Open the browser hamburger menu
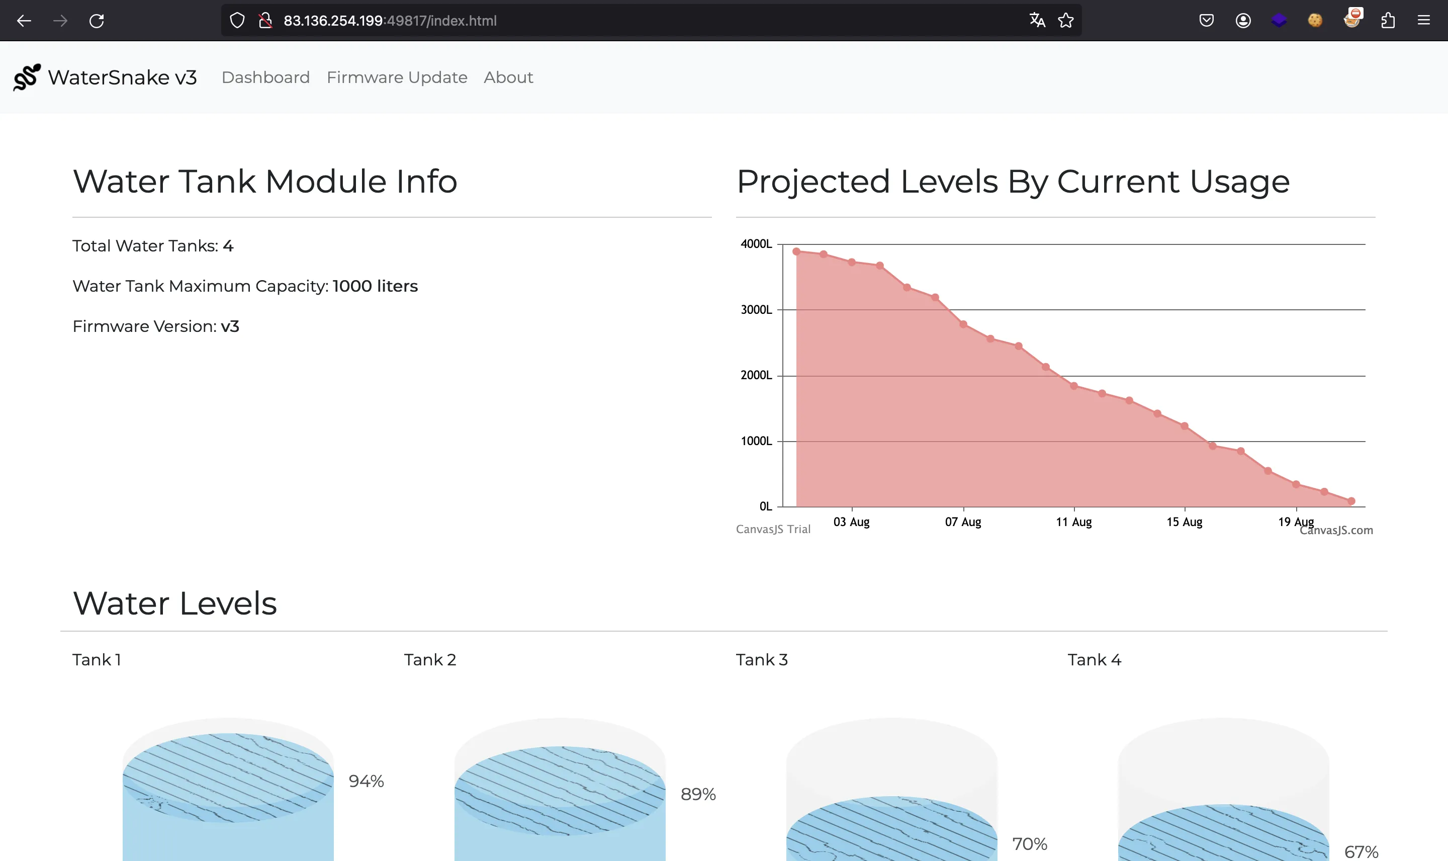This screenshot has height=861, width=1448. pos(1424,21)
